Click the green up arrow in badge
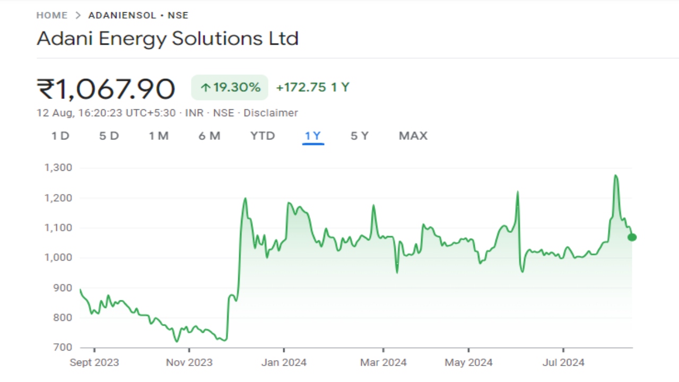679x382 pixels. pyautogui.click(x=205, y=88)
